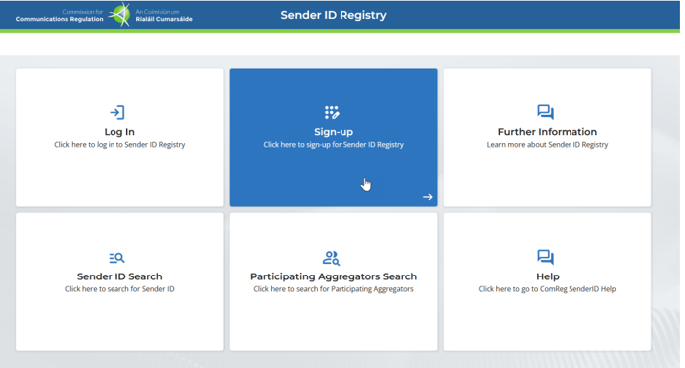
Task: Click the Participating Aggregators people search icon
Action: (x=331, y=258)
